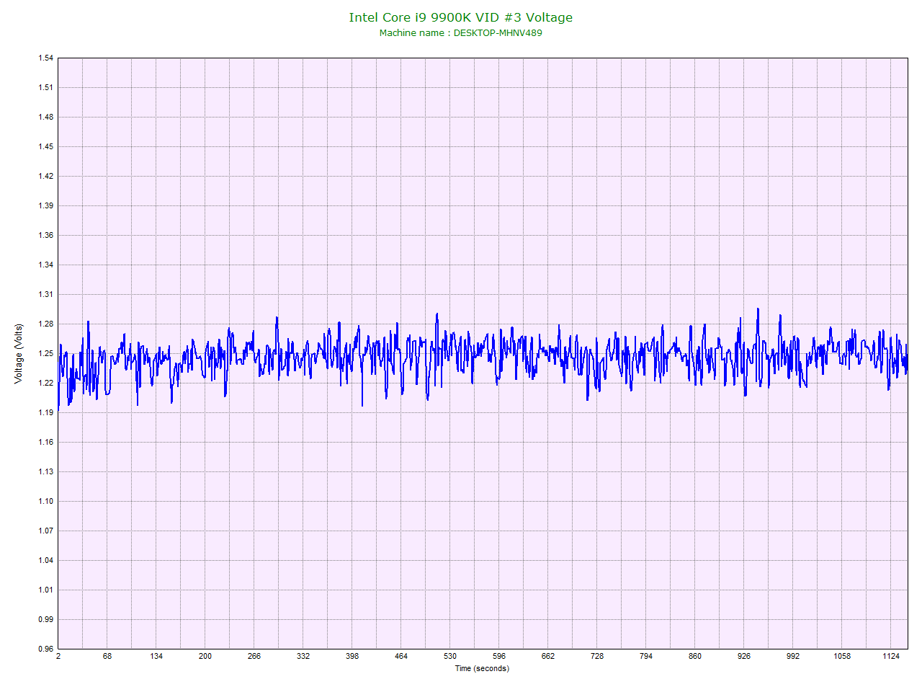The width and height of the screenshot is (922, 692).
Task: Click the 1.34 voltage axis value
Action: tap(45, 265)
